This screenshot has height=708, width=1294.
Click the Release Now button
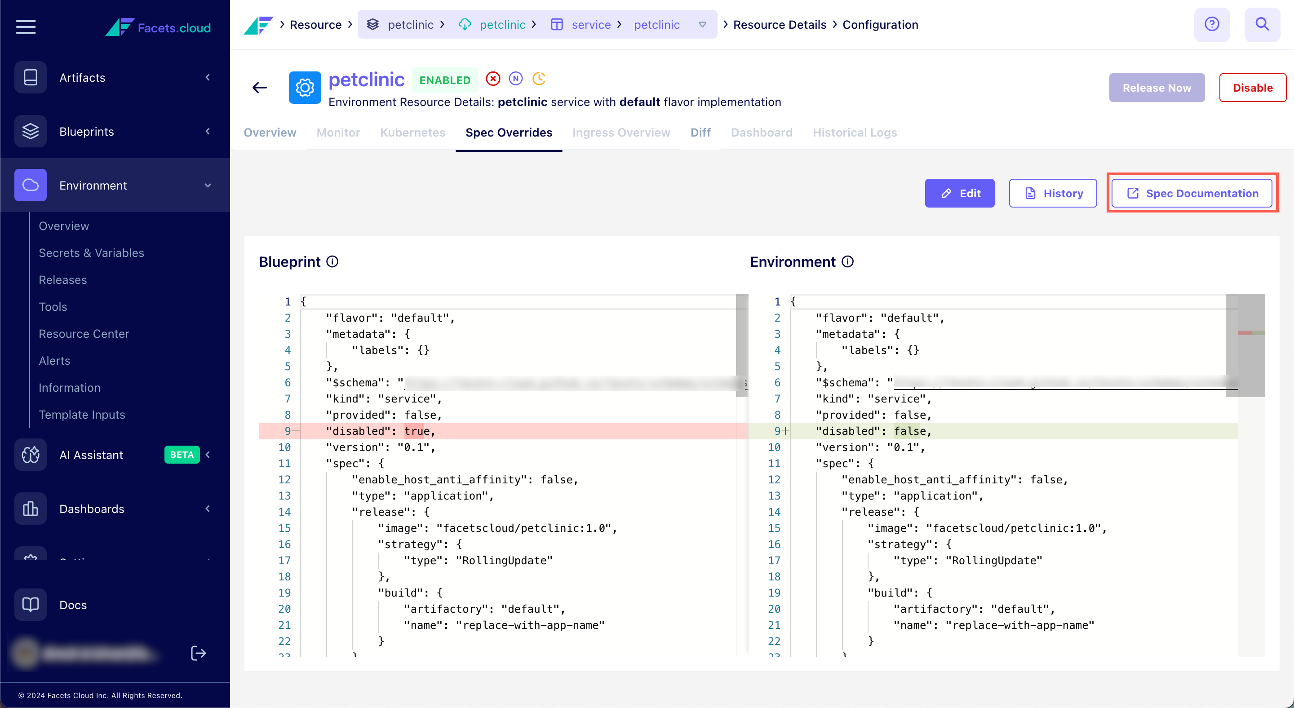1157,88
